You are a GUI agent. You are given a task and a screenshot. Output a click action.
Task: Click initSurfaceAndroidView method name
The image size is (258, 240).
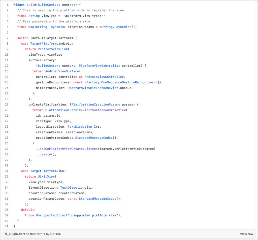click(105, 110)
